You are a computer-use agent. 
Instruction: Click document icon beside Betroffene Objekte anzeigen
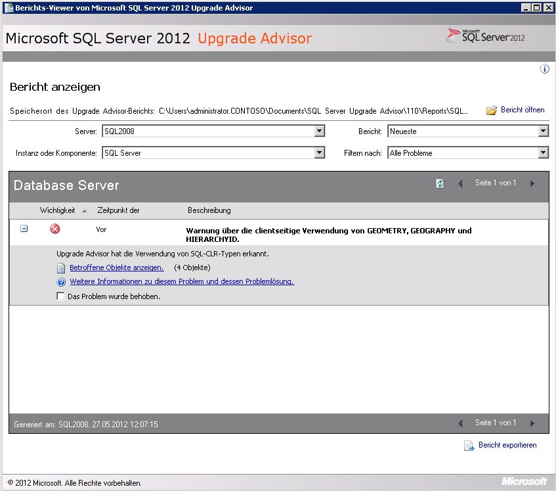pos(61,268)
